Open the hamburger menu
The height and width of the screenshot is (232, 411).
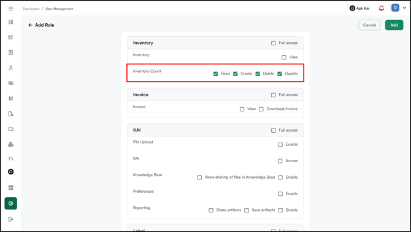(x=11, y=9)
